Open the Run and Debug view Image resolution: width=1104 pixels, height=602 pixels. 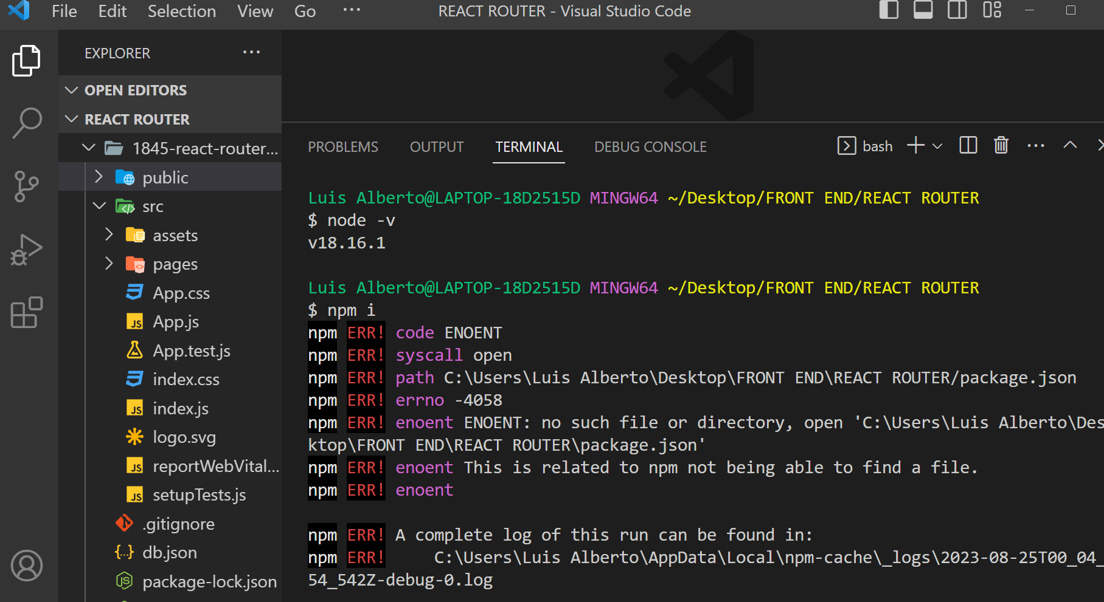coord(27,250)
